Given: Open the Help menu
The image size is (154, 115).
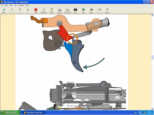Looking at the screenshot, I should click(27, 5).
